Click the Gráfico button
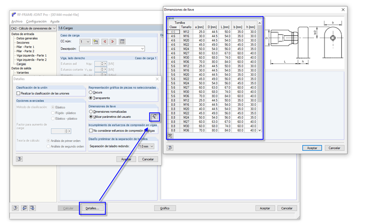Screen dimensions: 372x223 point(165,208)
